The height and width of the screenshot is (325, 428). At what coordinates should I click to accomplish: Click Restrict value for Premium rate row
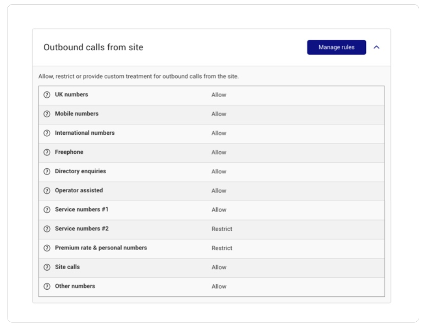tap(222, 248)
